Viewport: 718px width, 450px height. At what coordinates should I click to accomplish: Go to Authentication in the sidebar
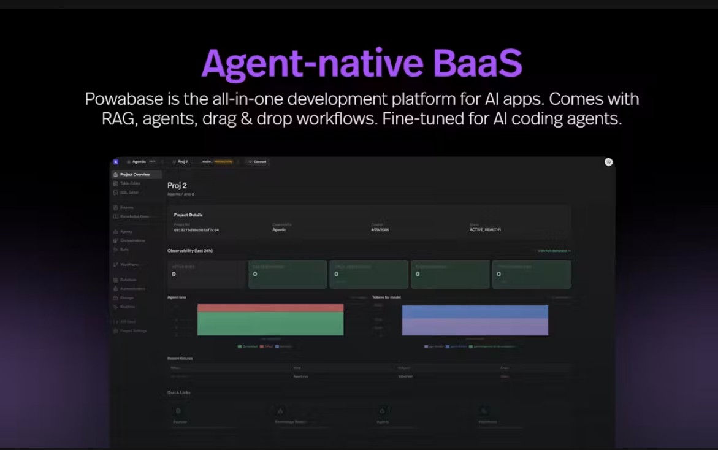click(x=137, y=289)
